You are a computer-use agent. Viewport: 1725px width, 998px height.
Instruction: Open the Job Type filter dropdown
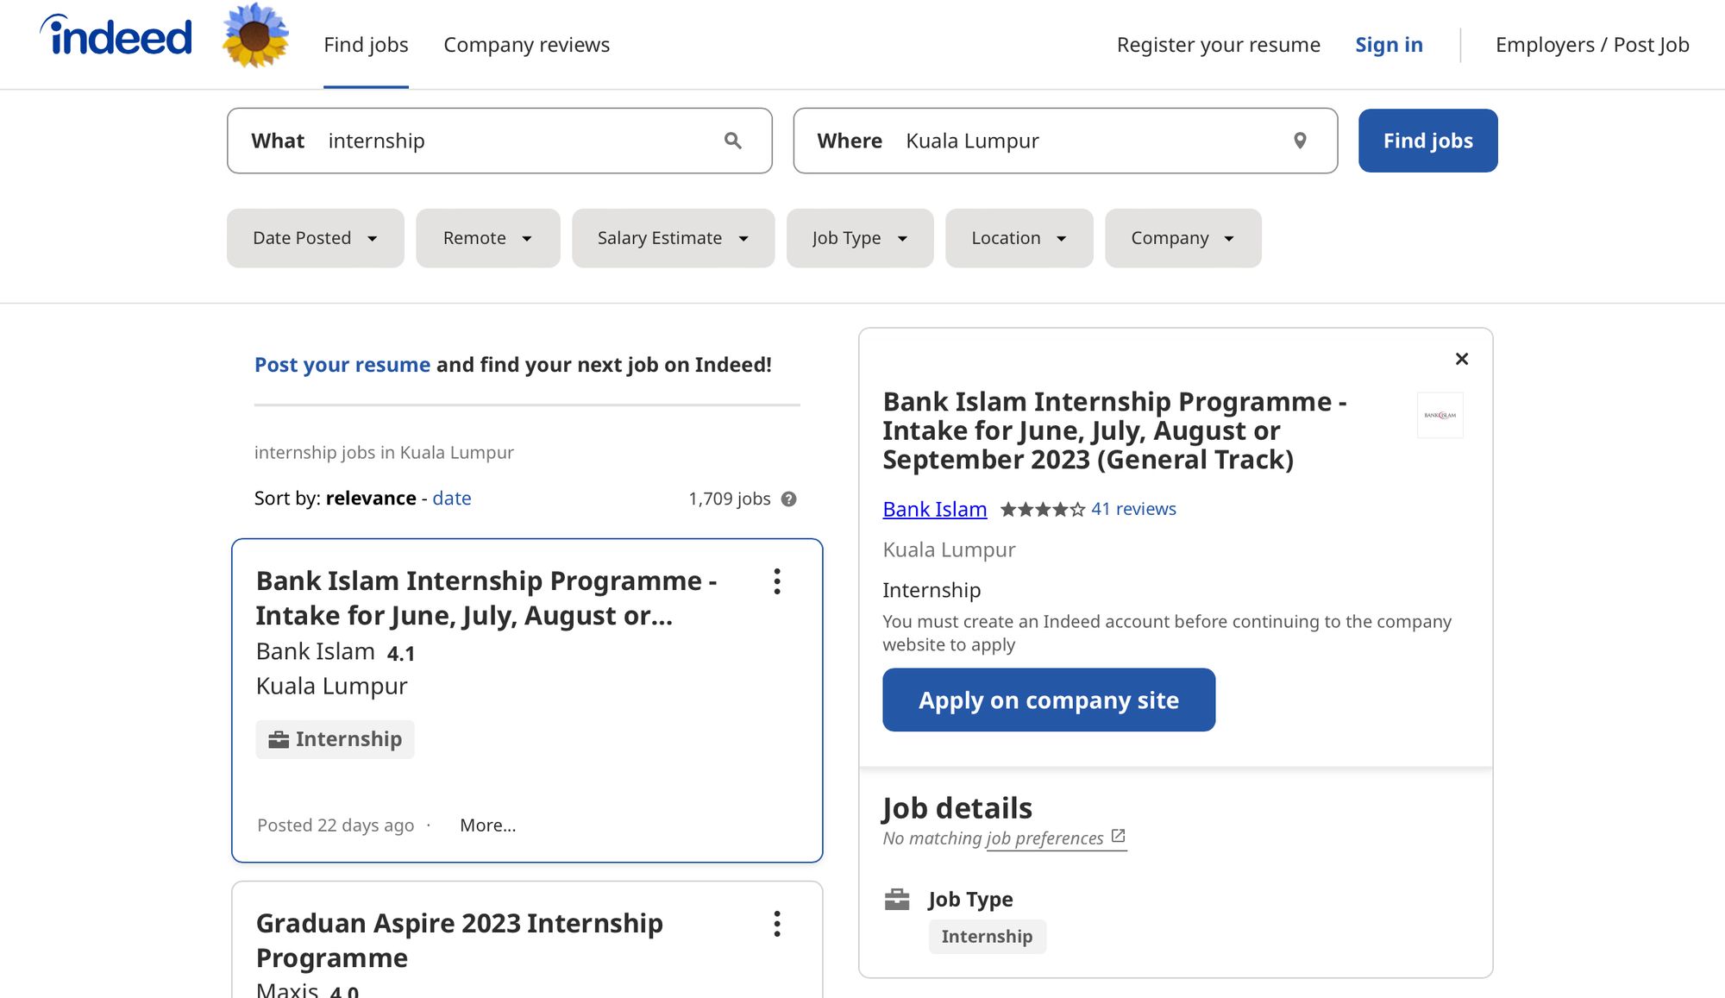(x=859, y=238)
